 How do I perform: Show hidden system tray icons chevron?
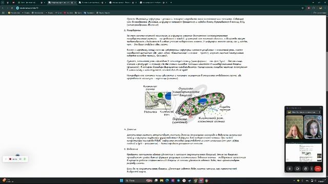coord(294,180)
